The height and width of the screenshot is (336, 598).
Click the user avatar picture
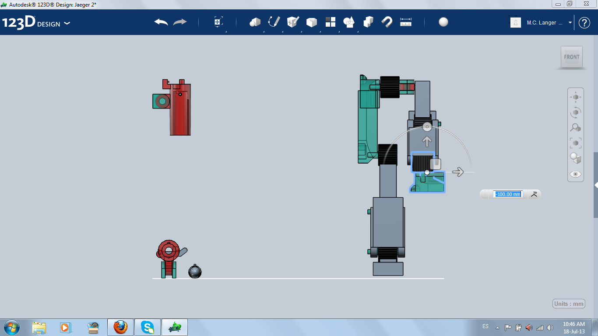pyautogui.click(x=516, y=22)
